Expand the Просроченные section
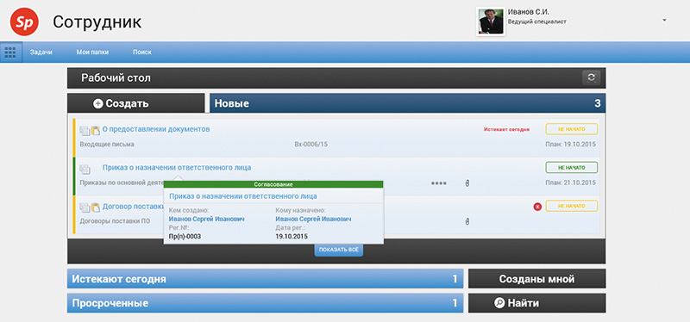Screen dimensions: 690x322 pos(266,303)
